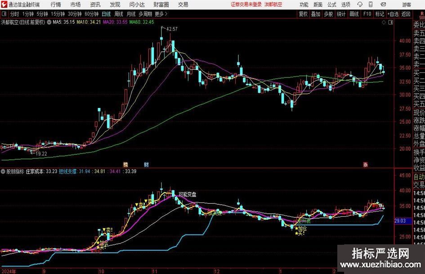Click the 返回 back button
Viewport: 425px width, 274px height.
(406, 14)
